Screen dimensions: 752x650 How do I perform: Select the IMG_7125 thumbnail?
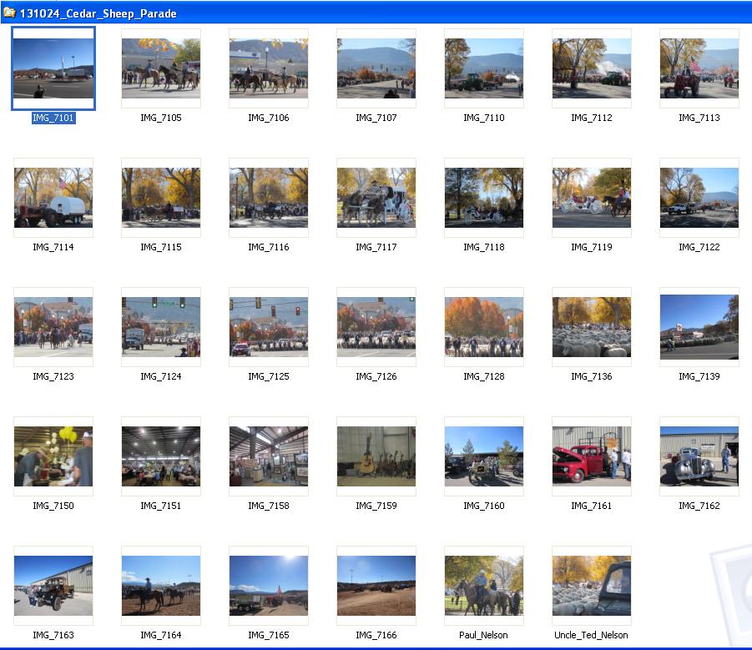coord(269,327)
